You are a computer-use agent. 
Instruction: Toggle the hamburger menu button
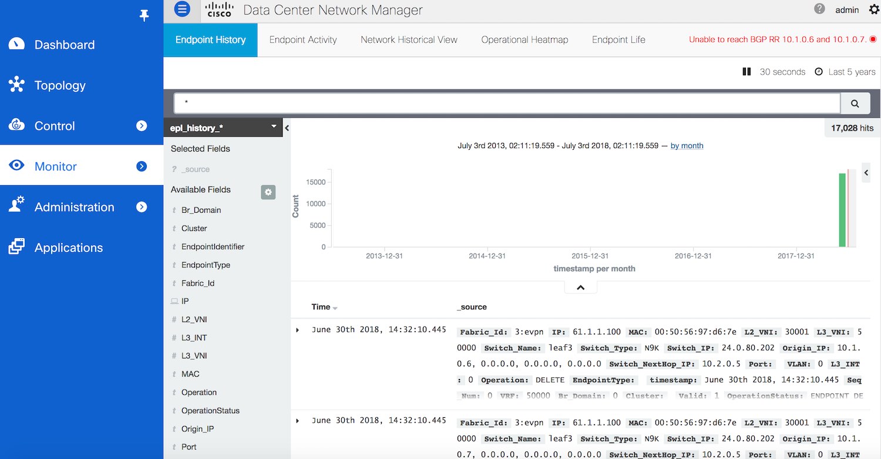(x=182, y=9)
